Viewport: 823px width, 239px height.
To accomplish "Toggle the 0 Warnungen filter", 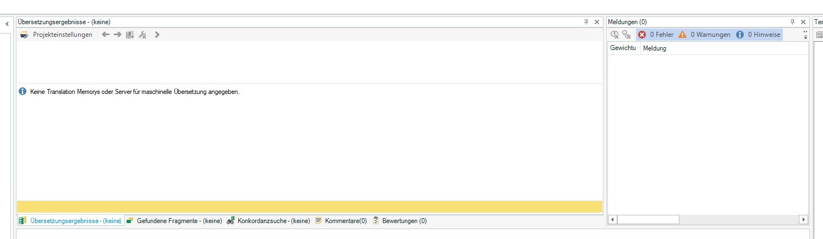I will coord(704,35).
